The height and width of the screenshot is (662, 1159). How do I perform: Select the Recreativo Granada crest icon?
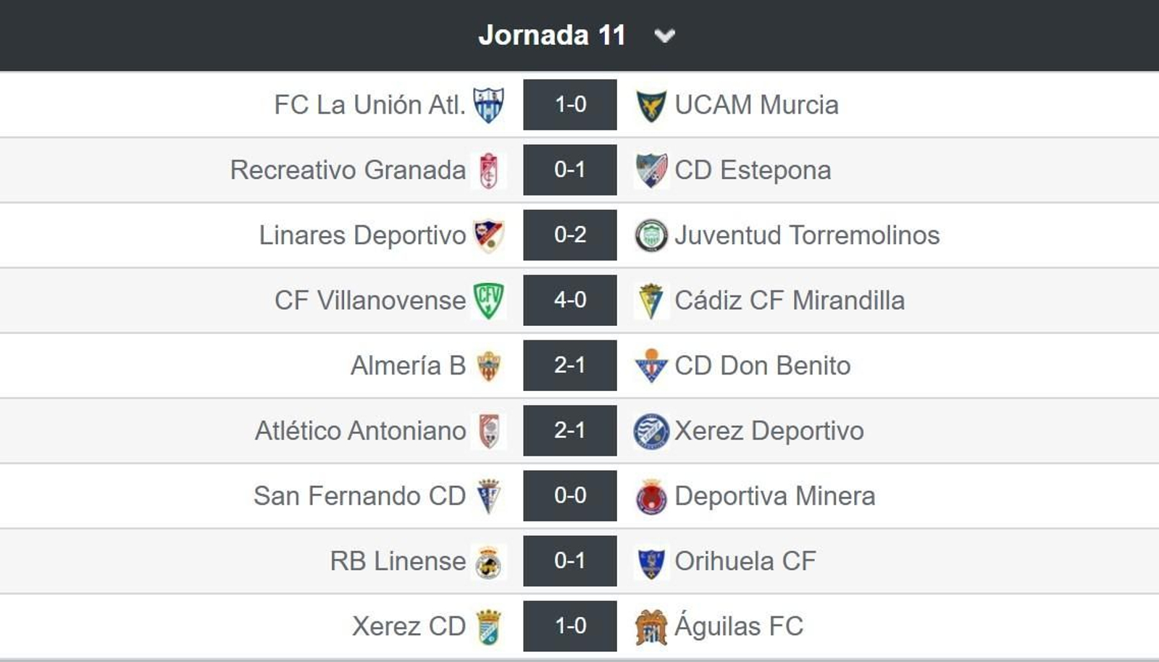[488, 169]
